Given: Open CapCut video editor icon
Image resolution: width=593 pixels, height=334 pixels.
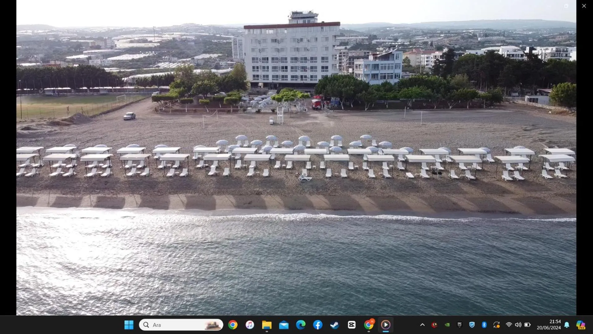Looking at the screenshot, I should pyautogui.click(x=352, y=325).
